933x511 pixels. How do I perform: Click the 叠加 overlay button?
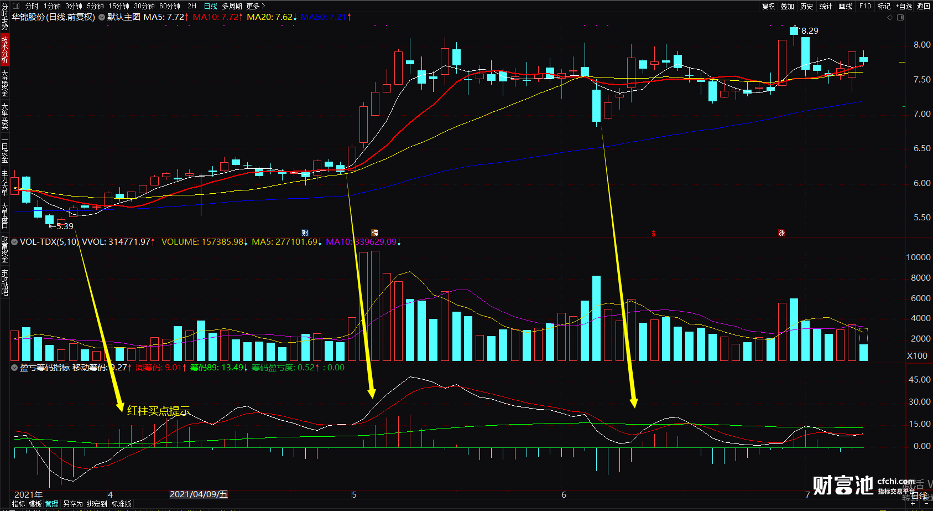(788, 6)
